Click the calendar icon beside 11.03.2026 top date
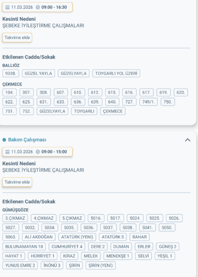Image resolution: width=198 pixels, height=277 pixels. tap(8, 7)
